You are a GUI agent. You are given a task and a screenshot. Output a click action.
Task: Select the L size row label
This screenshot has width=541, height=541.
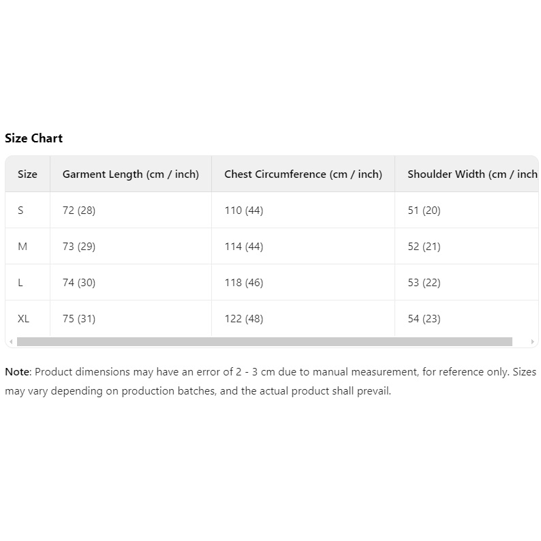(20, 283)
